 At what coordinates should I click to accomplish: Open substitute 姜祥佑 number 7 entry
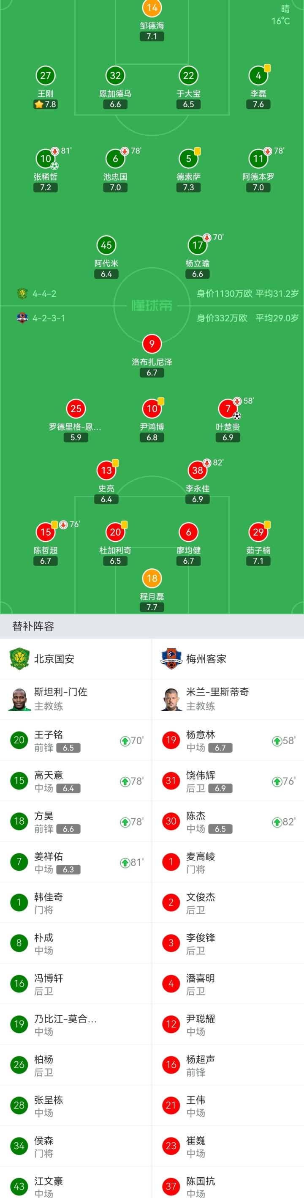point(76,862)
